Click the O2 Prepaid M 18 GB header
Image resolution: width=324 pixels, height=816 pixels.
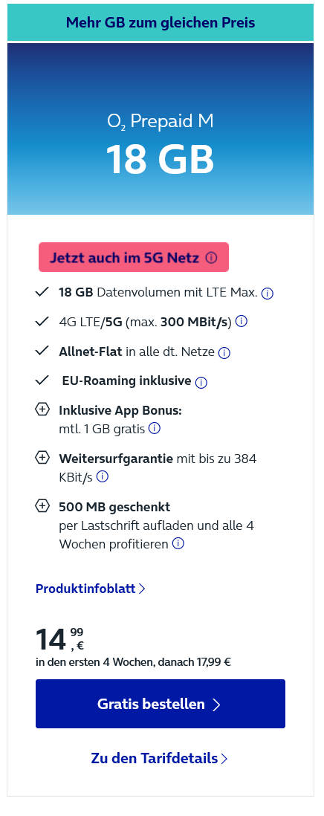tap(161, 129)
